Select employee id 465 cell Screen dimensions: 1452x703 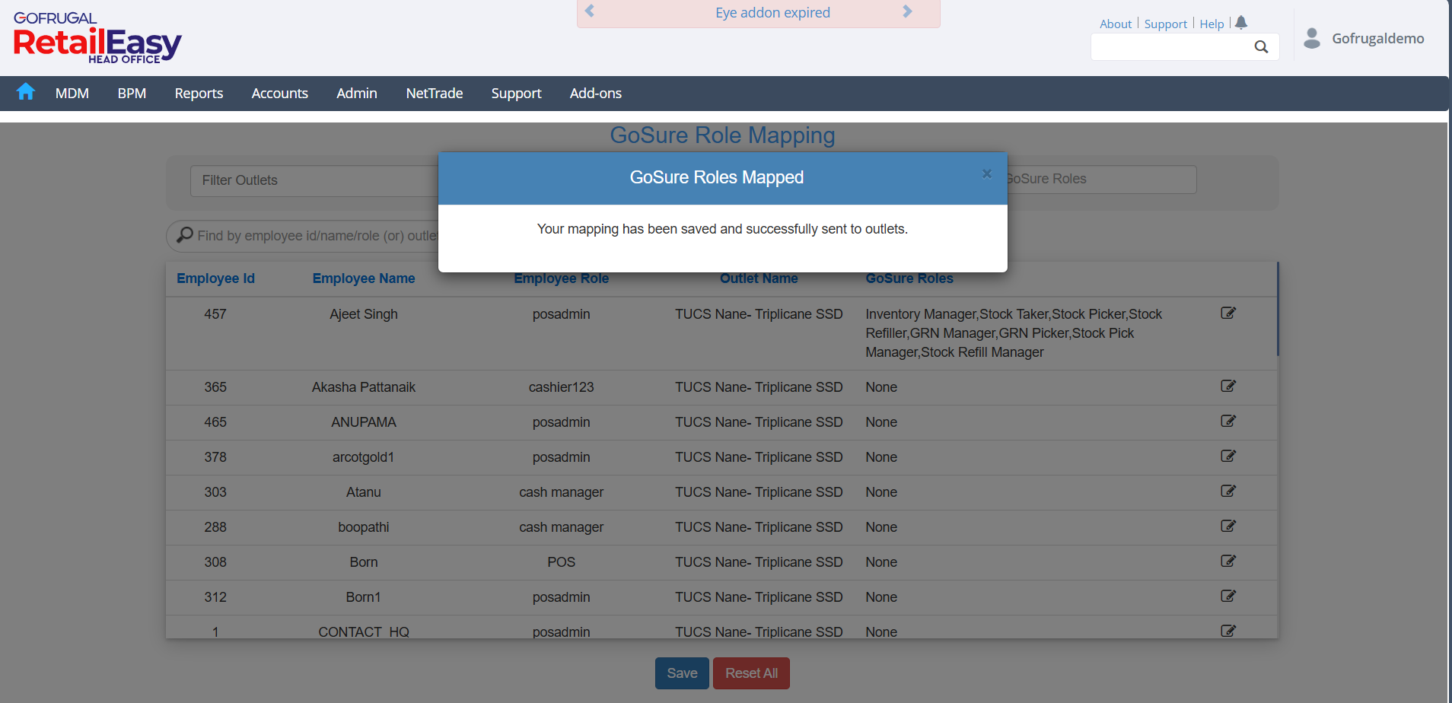(x=215, y=422)
